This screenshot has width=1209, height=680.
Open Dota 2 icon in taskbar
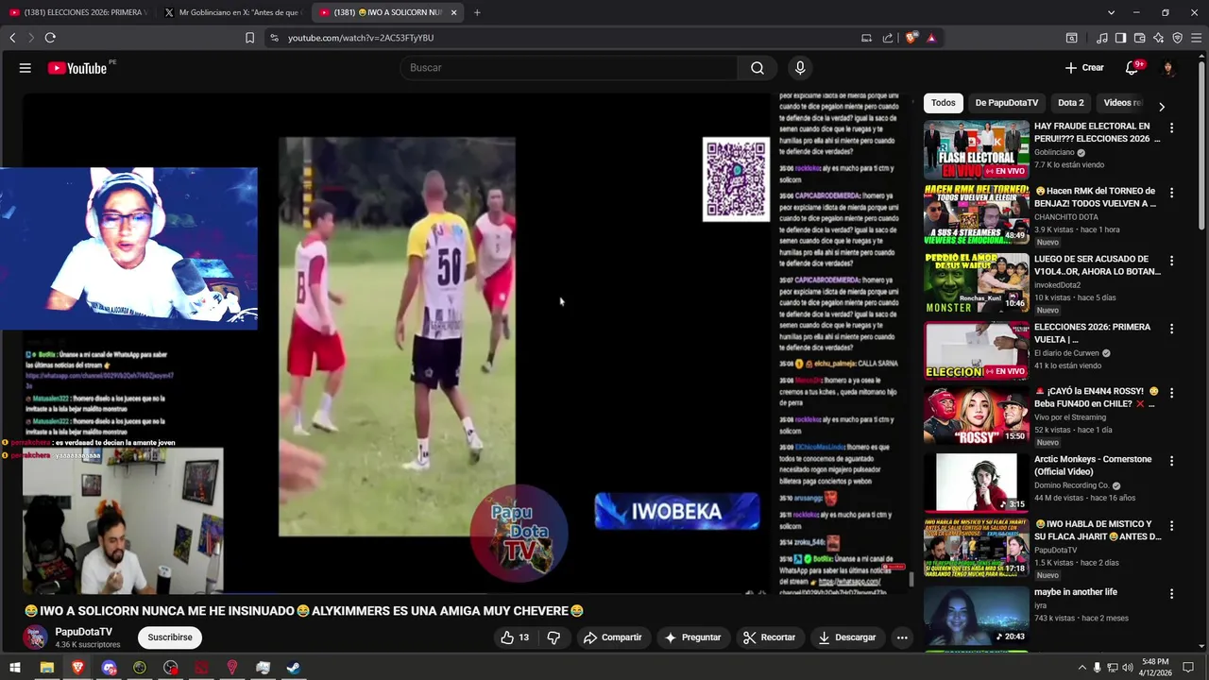coord(201,668)
